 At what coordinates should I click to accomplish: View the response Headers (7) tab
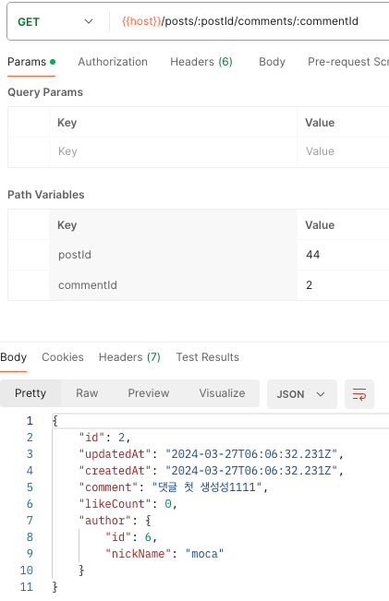pyautogui.click(x=129, y=357)
